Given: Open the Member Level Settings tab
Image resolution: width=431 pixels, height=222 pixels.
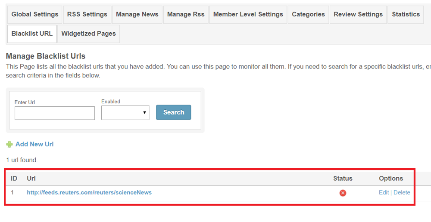Looking at the screenshot, I should [248, 15].
